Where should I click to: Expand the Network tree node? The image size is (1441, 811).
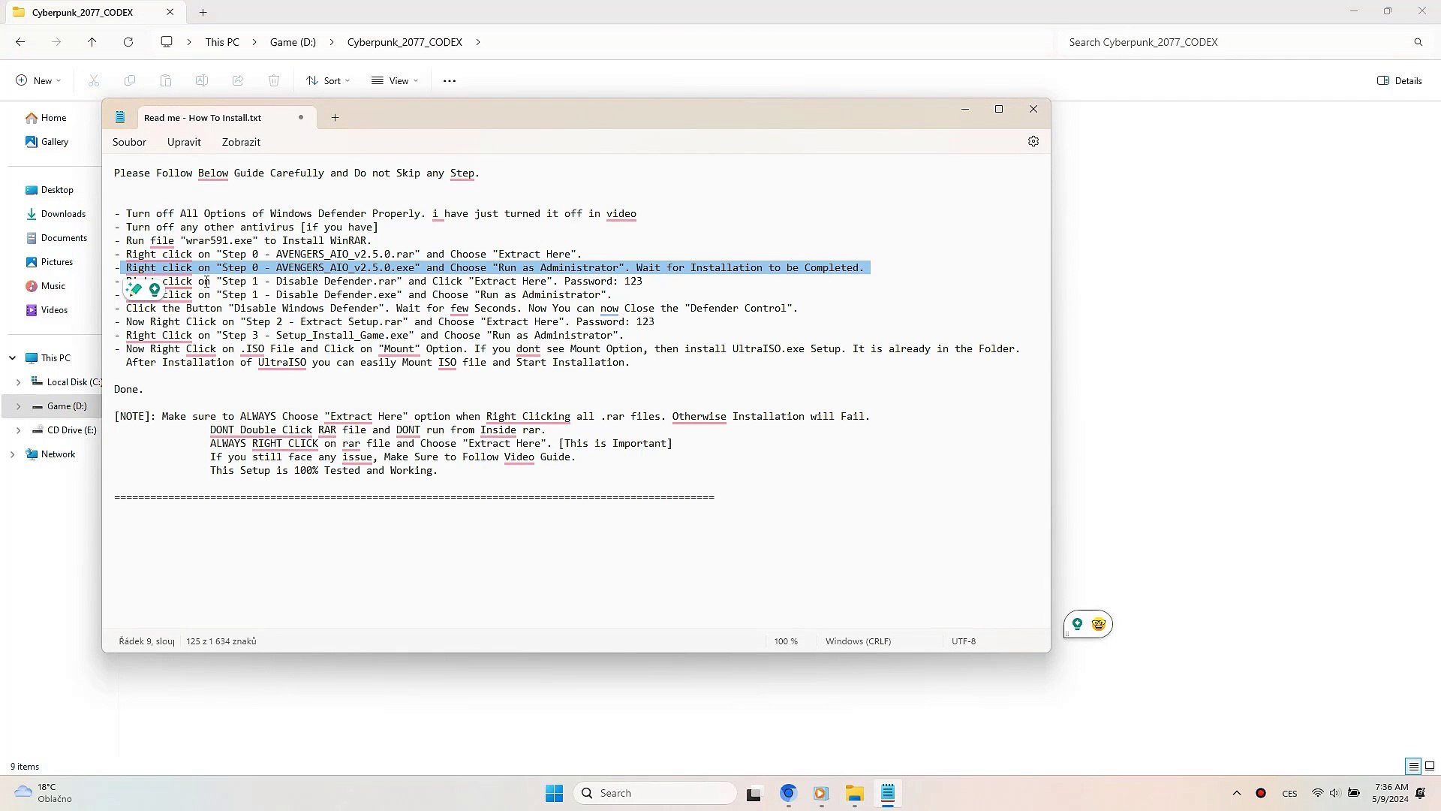point(13,454)
